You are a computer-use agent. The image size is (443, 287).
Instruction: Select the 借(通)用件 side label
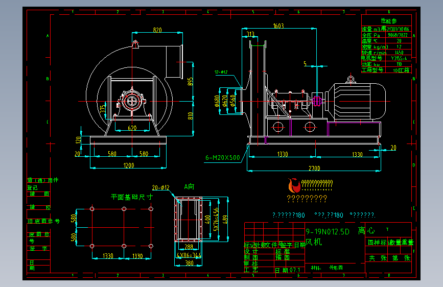click(x=43, y=180)
